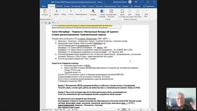Viewport: 197px width, 111px height.
Task: Click the Copy icon in the clipboard group
Action: pyautogui.click(x=50, y=13)
